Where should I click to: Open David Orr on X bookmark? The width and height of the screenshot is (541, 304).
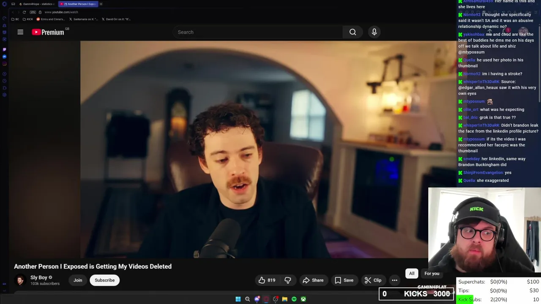click(x=116, y=19)
